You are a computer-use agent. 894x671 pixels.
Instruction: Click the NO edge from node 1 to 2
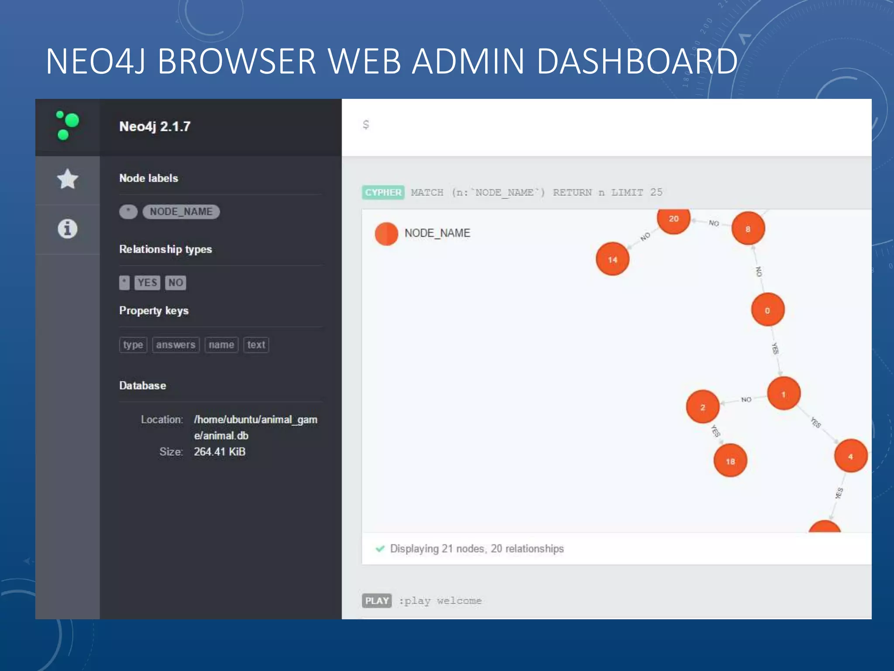[x=746, y=399]
